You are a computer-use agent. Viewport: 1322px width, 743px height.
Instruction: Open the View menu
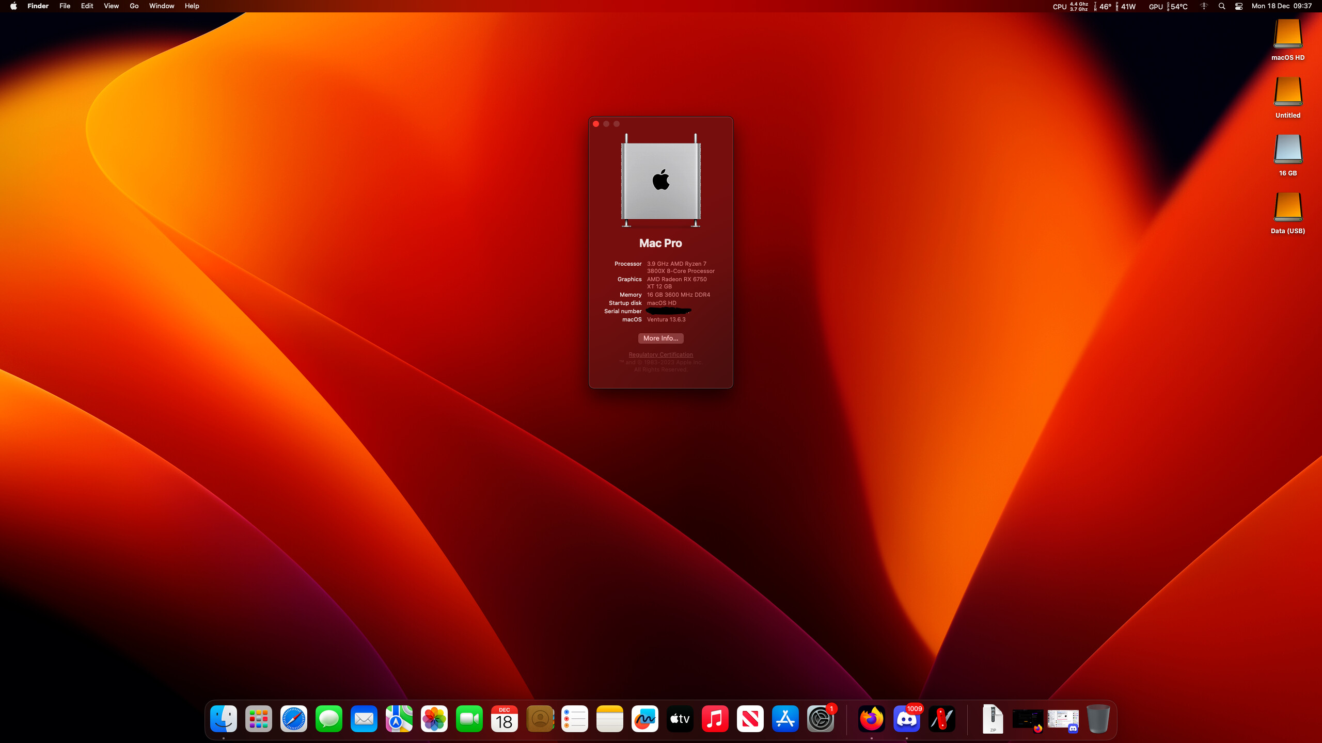(x=111, y=6)
